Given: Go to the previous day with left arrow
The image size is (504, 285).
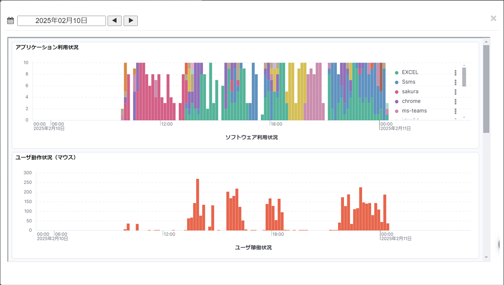Looking at the screenshot, I should (x=114, y=21).
